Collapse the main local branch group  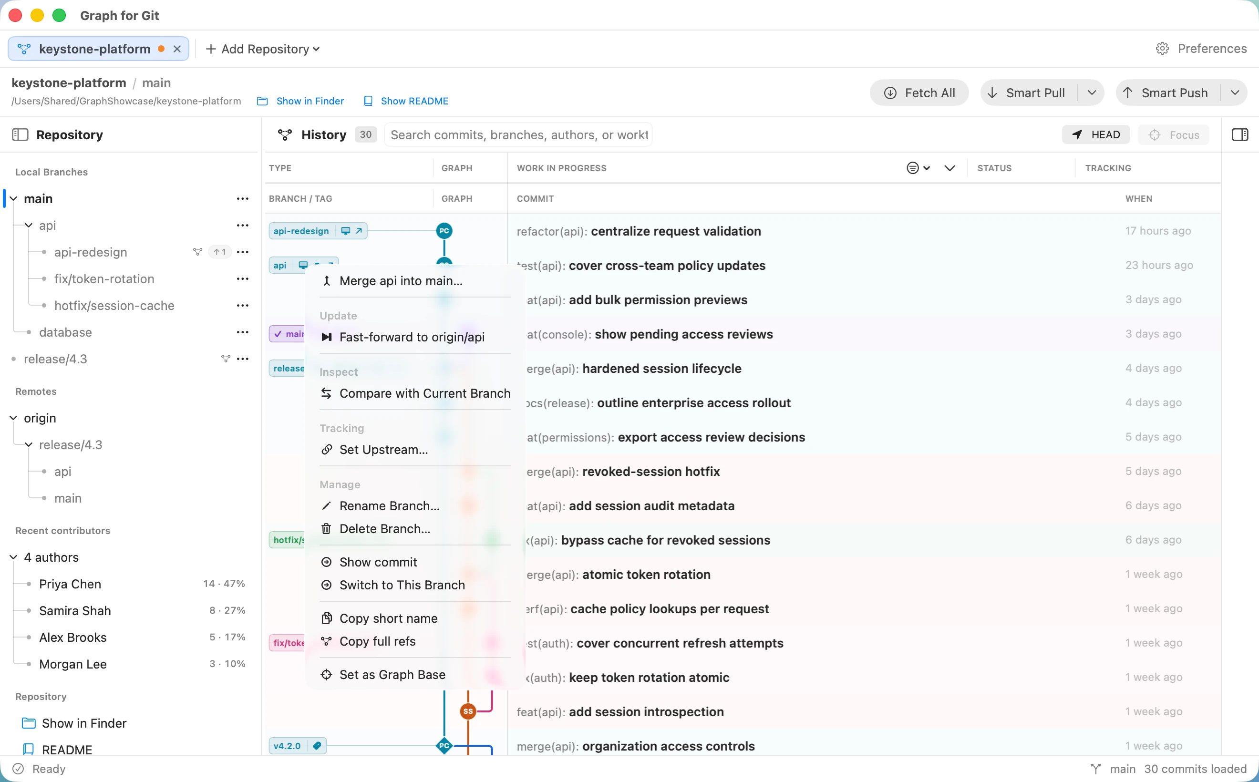click(13, 199)
